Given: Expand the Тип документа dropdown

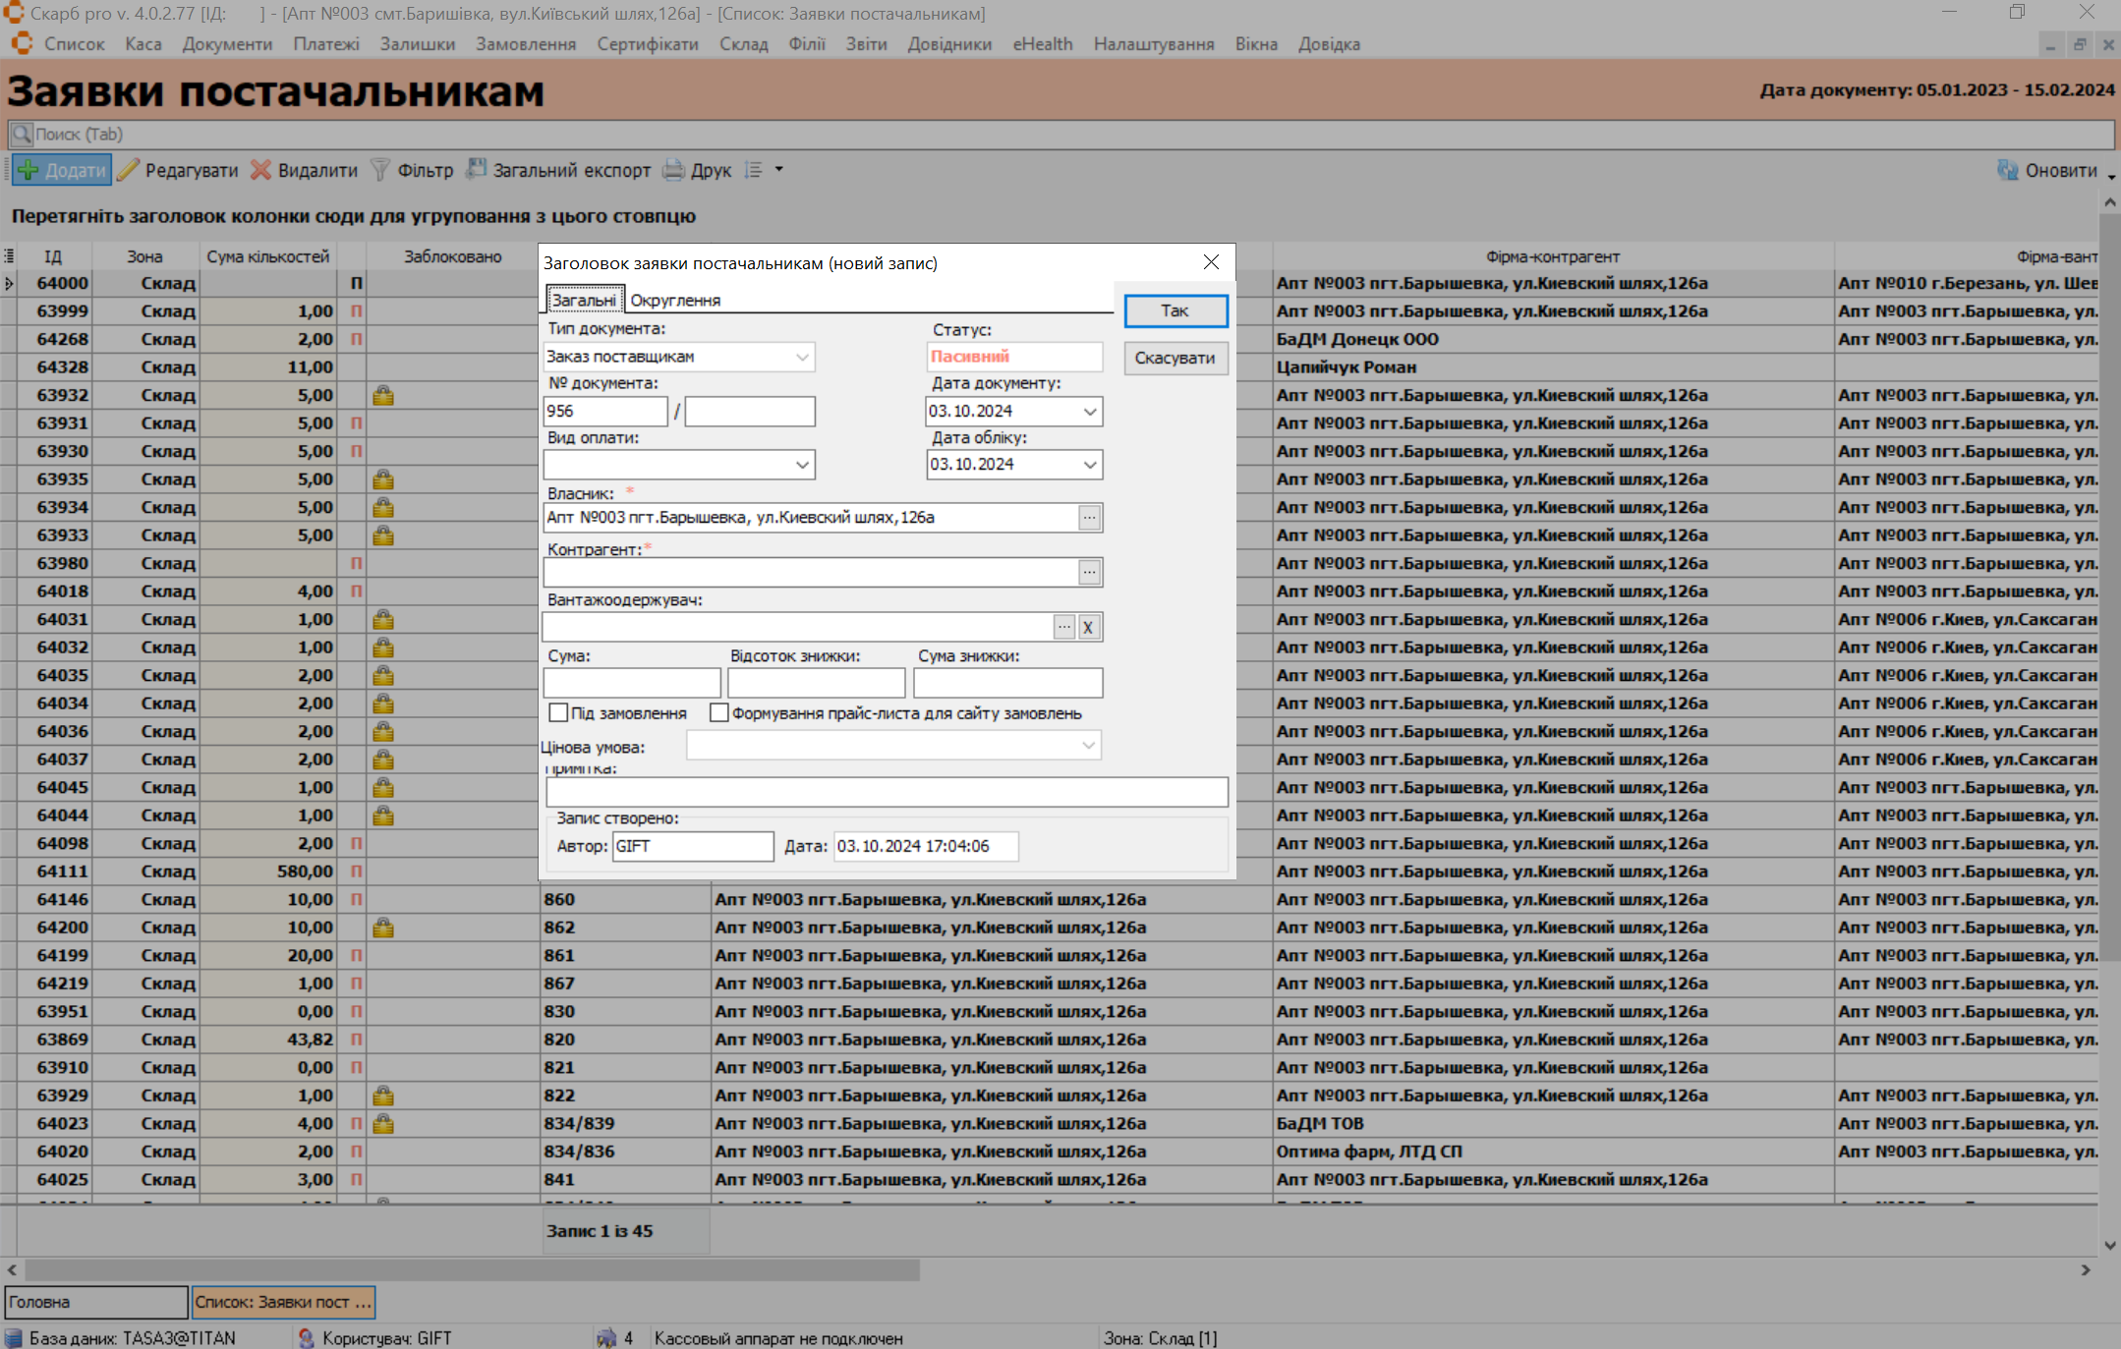Looking at the screenshot, I should [x=802, y=357].
